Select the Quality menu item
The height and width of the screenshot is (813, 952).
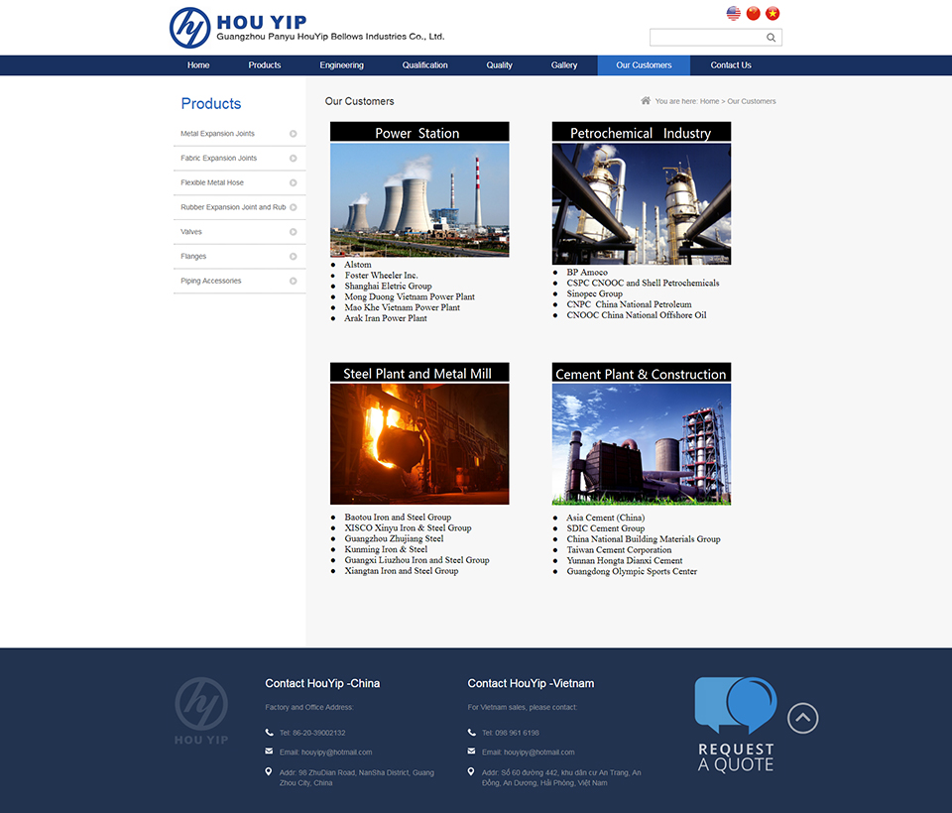tap(499, 65)
